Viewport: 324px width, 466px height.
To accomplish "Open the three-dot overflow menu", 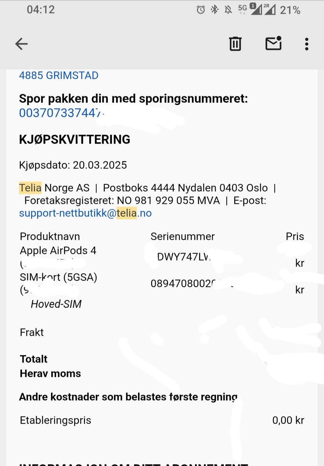I will tap(306, 44).
